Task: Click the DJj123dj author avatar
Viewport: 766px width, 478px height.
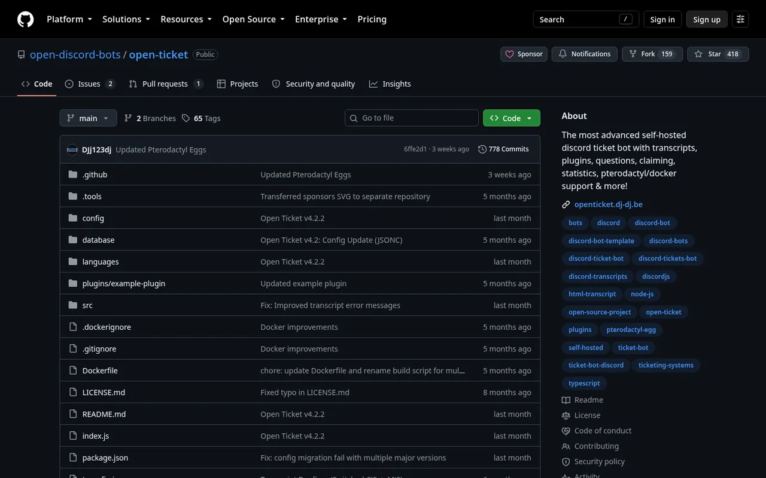Action: [x=72, y=149]
